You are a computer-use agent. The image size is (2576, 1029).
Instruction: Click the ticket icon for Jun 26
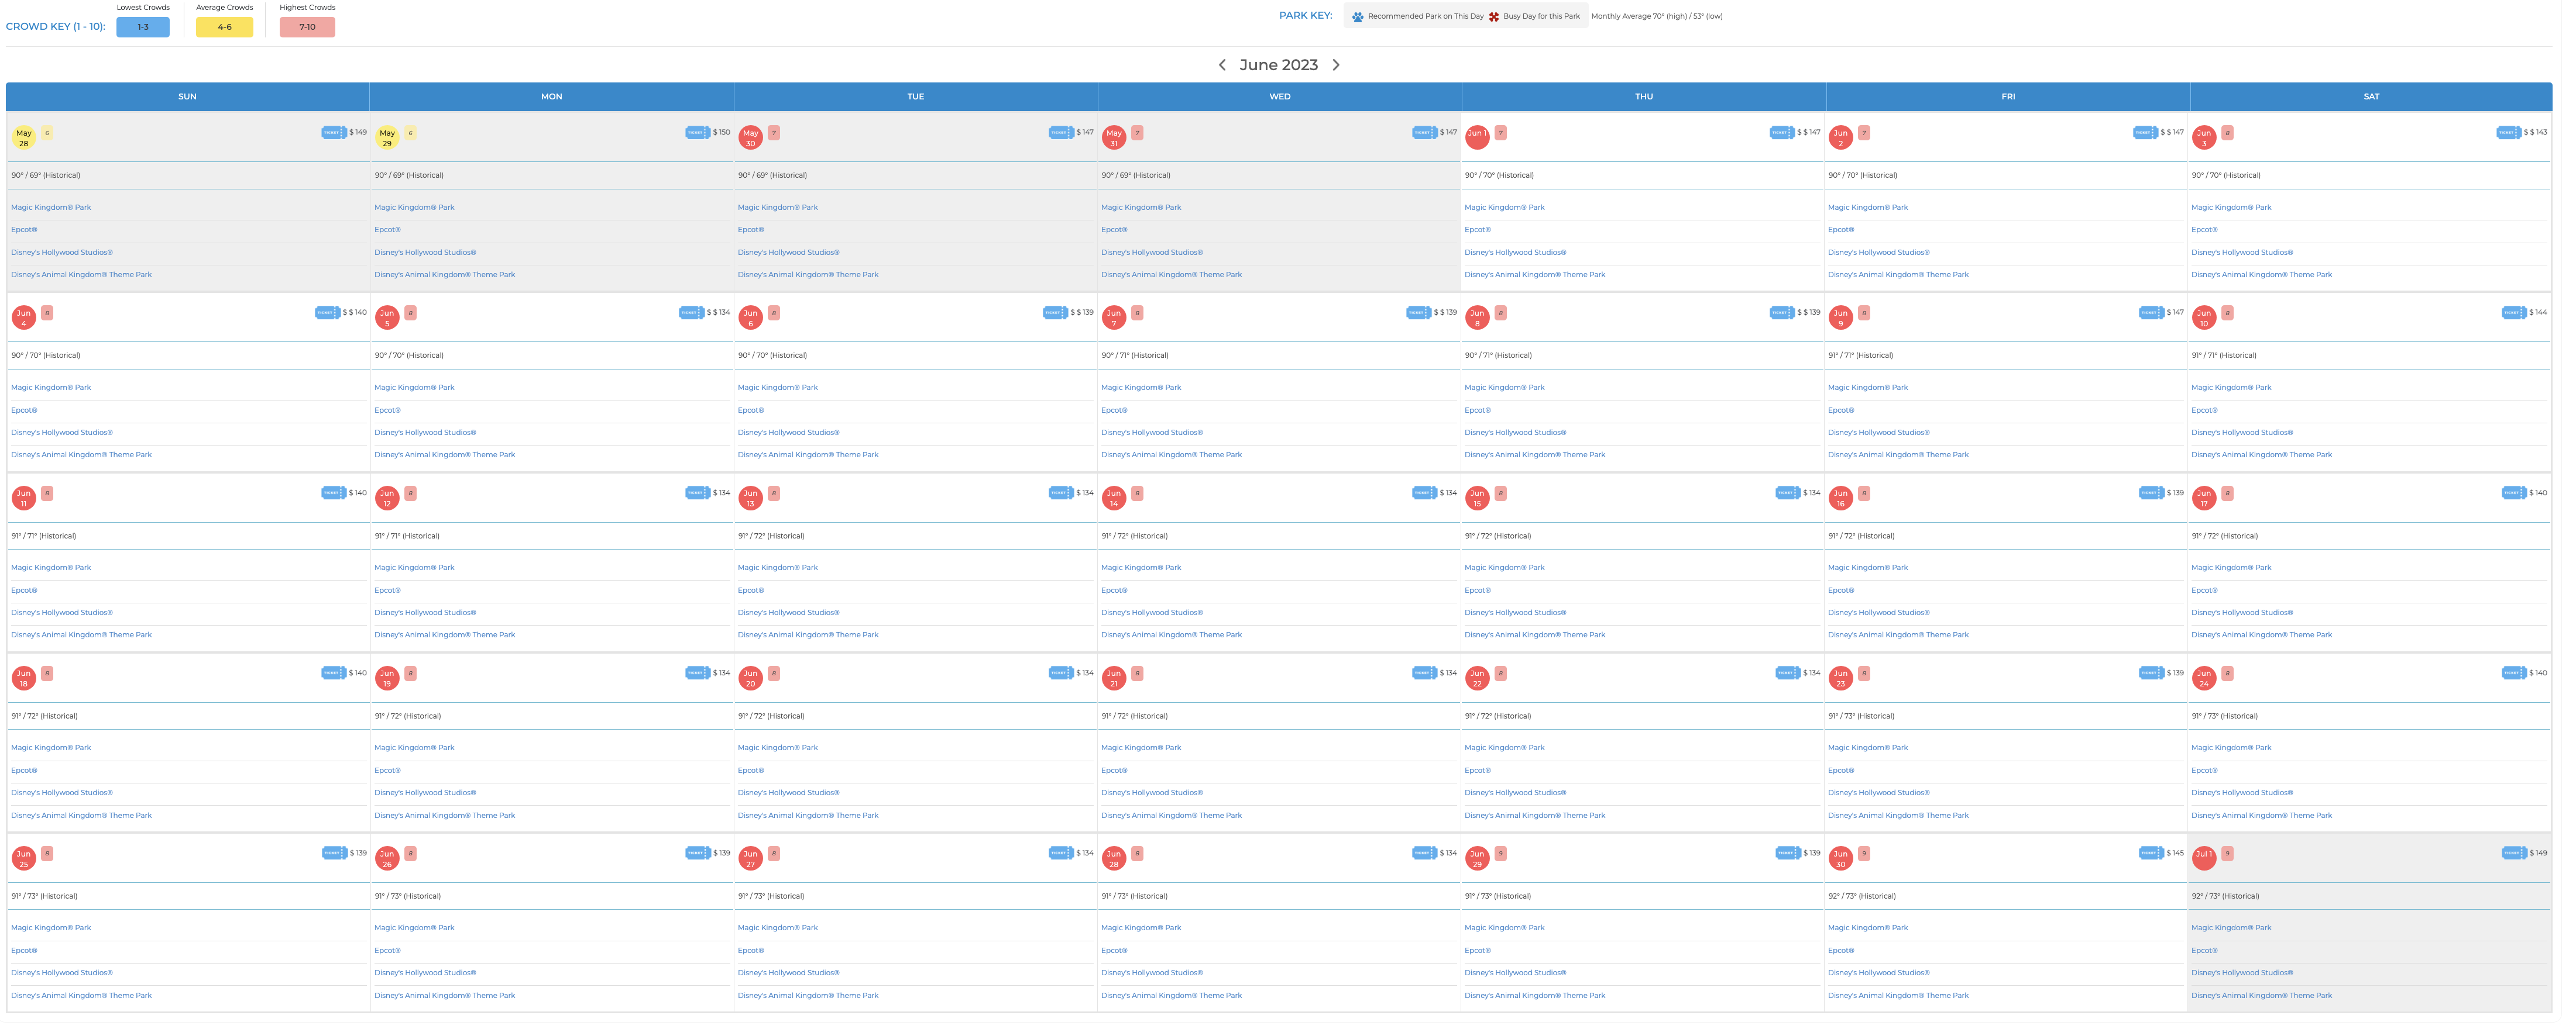(x=698, y=853)
